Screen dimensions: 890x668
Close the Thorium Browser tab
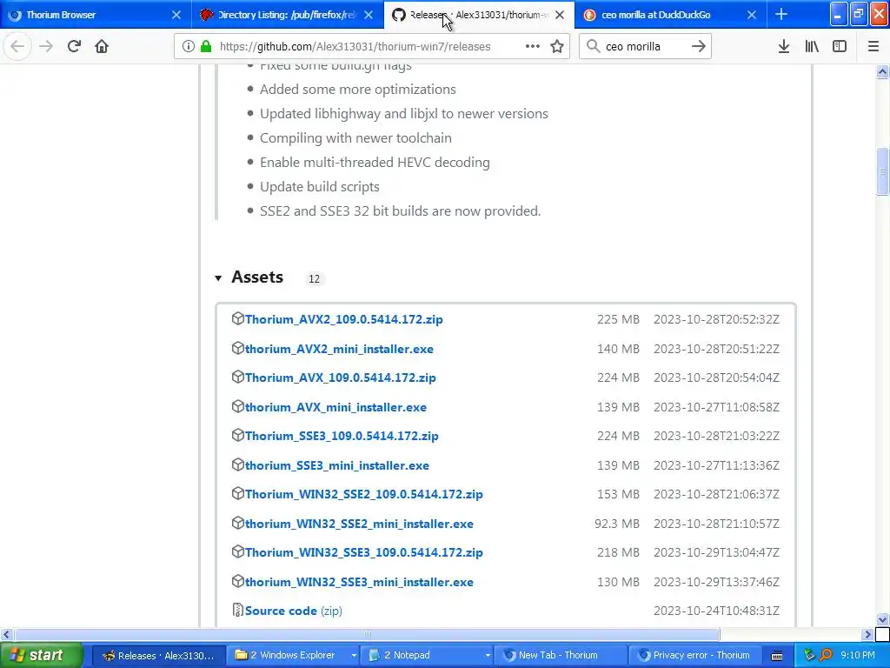(x=176, y=15)
